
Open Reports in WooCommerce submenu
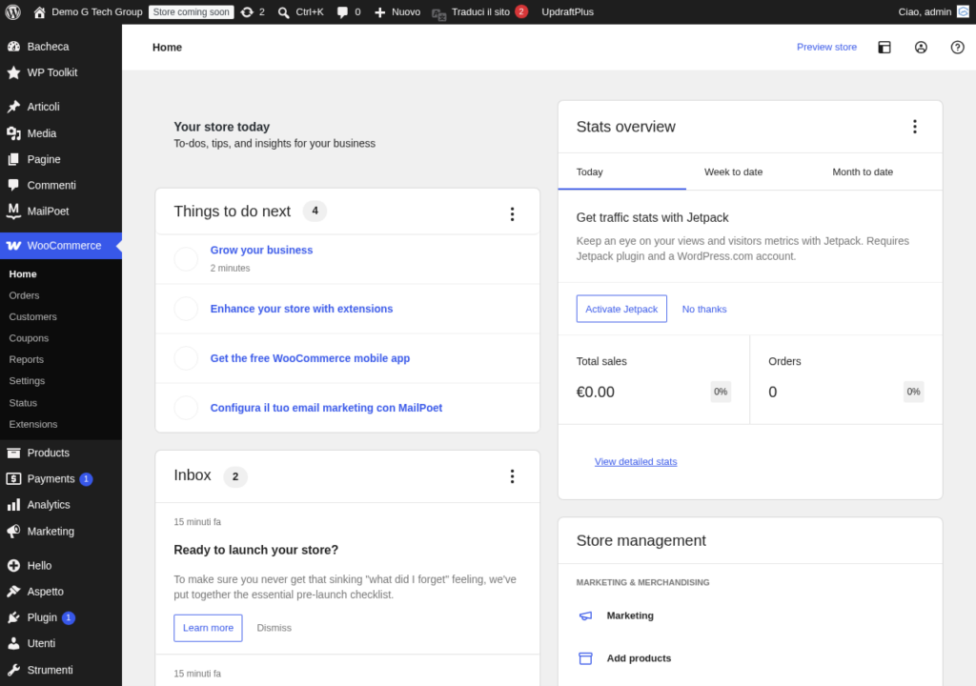[26, 359]
